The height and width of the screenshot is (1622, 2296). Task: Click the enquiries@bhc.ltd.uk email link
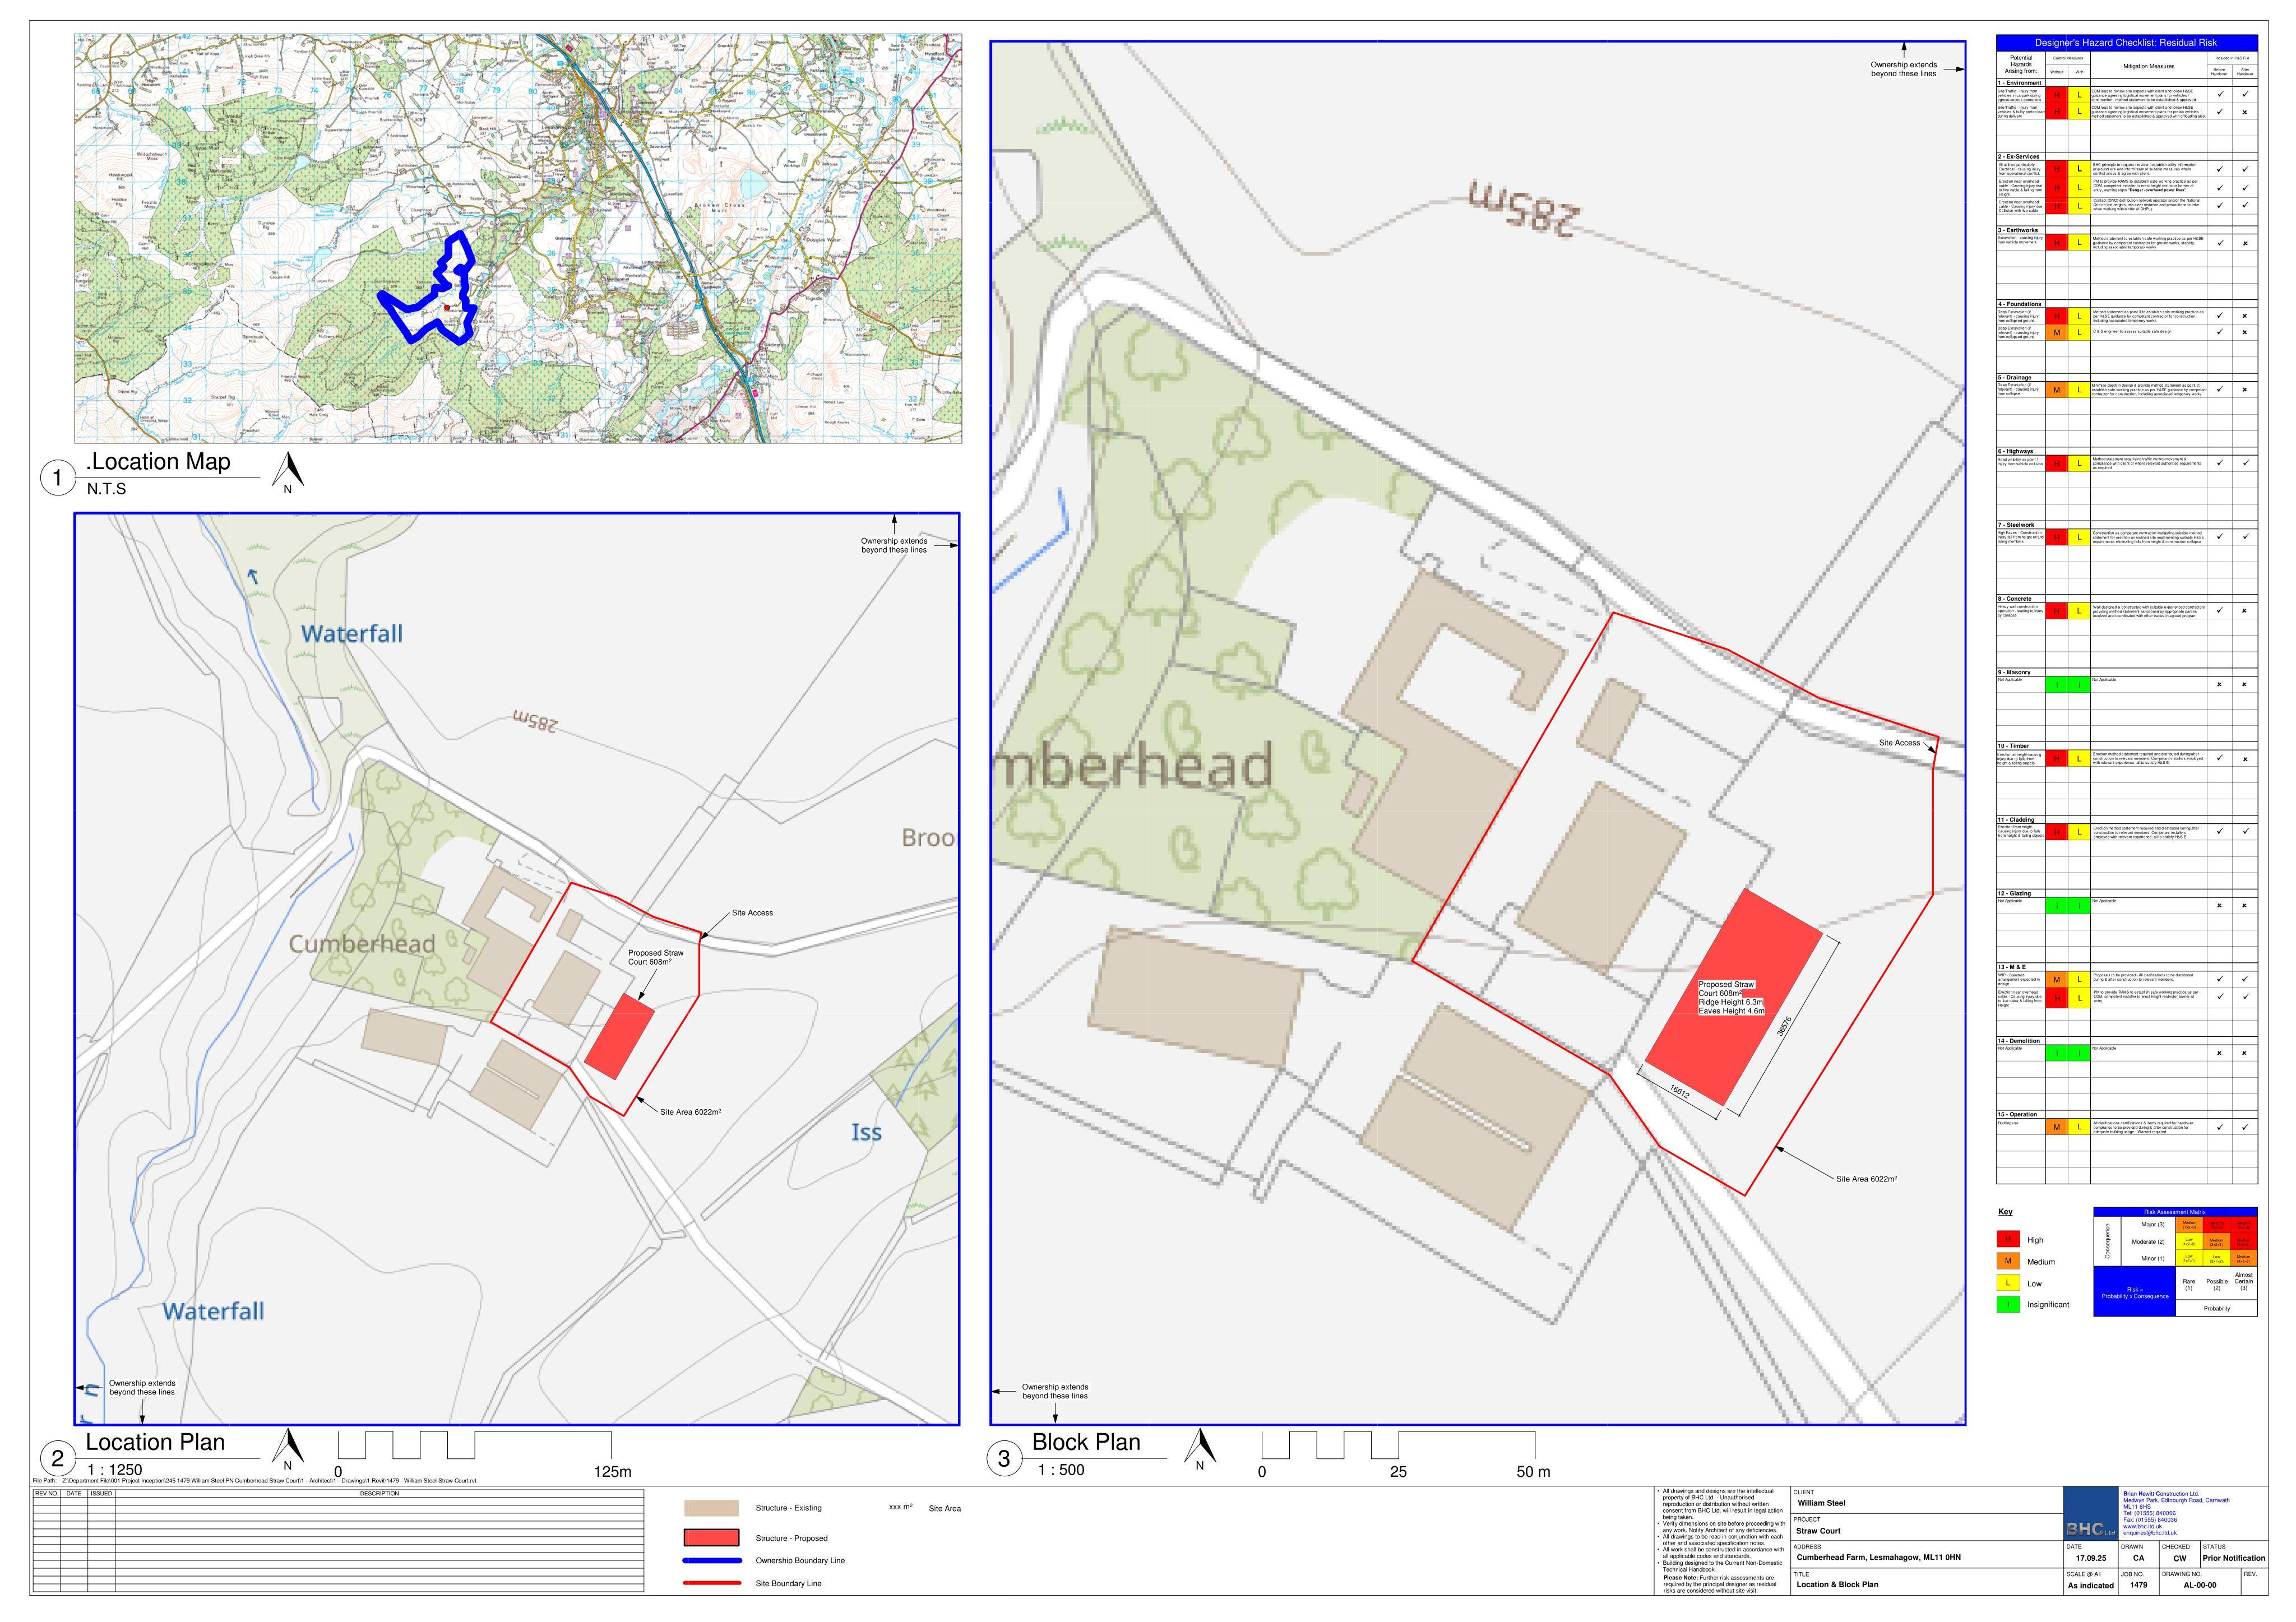tap(2150, 1533)
